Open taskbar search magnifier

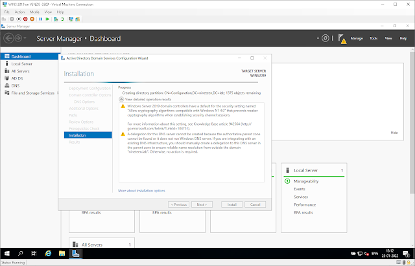20,253
